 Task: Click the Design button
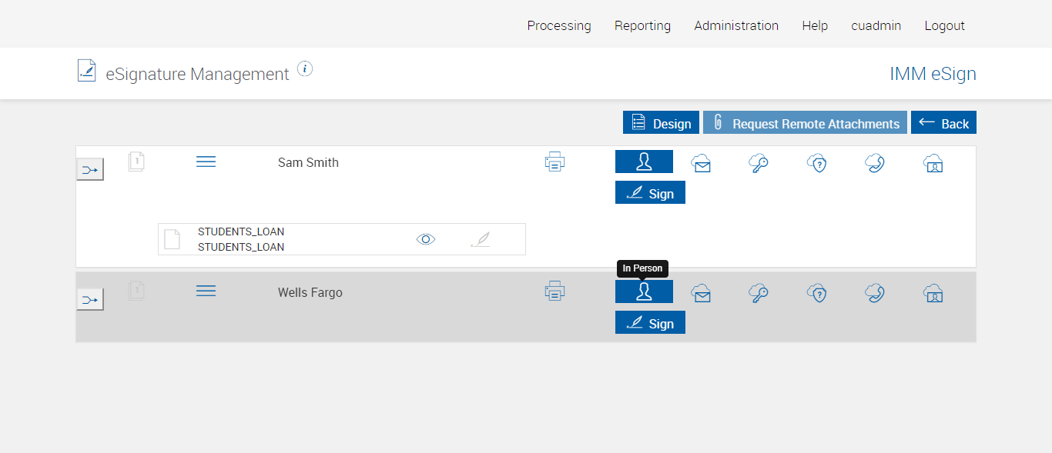pyautogui.click(x=661, y=123)
